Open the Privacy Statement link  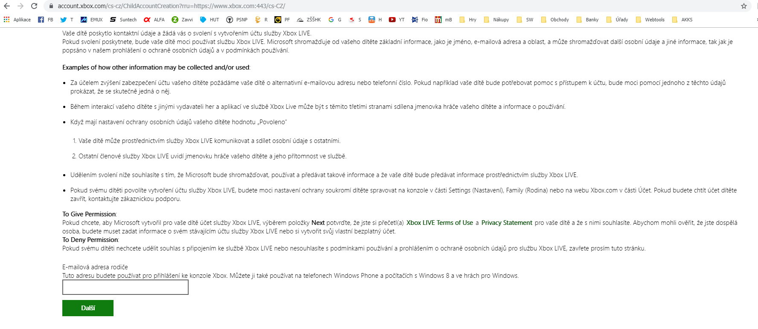507,223
